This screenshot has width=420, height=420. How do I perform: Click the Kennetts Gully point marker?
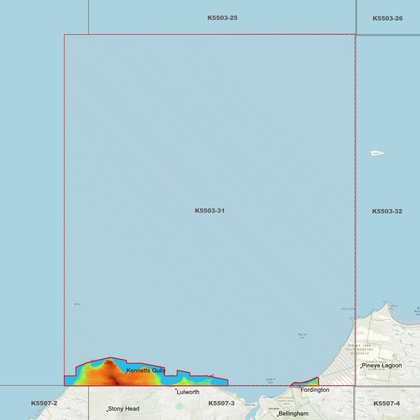[126, 373]
